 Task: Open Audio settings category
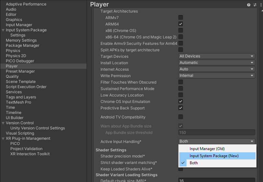click(x=11, y=9)
